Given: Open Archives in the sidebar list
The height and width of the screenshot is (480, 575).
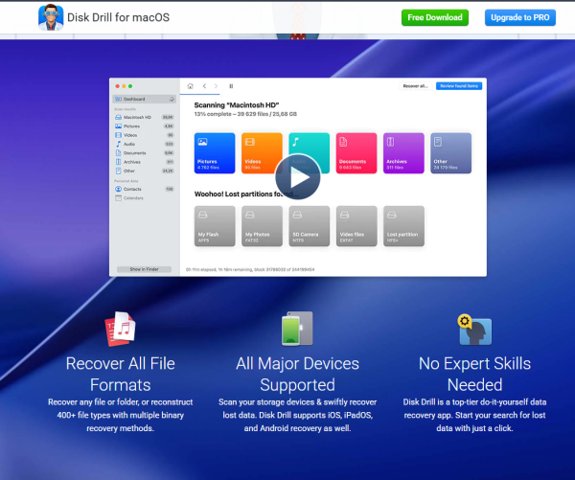Looking at the screenshot, I should [144, 162].
